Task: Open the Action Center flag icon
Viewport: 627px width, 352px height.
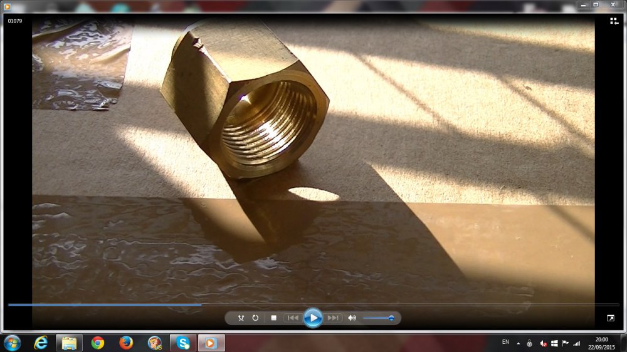Action: tap(565, 343)
